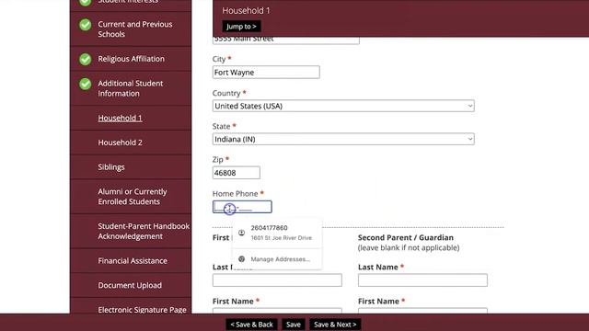This screenshot has height=331, width=589.
Task: Click the City input field
Action: [x=266, y=72]
